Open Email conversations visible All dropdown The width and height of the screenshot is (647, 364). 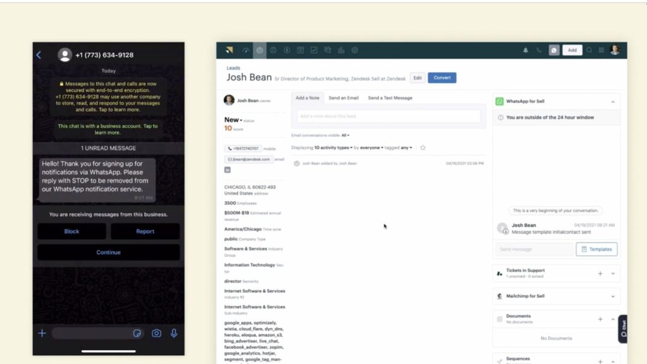(x=346, y=135)
